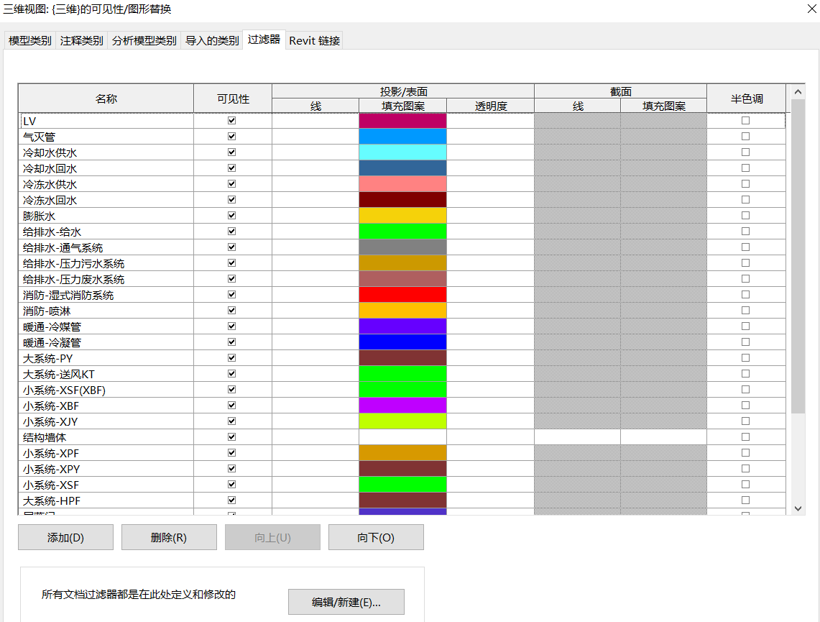Open the 注释类别 tab
The height and width of the screenshot is (622, 820).
point(80,40)
